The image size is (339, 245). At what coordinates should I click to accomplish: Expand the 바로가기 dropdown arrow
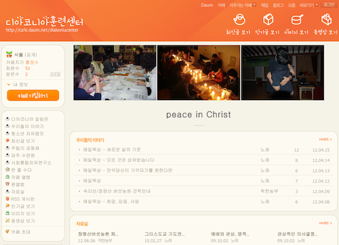click(317, 5)
